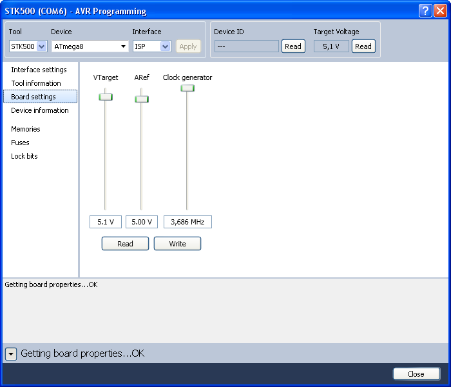Open the Memories page
This screenshot has height=387, width=451.
(26, 129)
